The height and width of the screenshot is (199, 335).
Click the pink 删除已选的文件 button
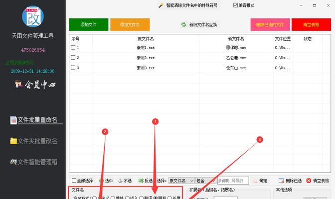pos(270,24)
